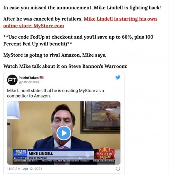
Task: Click the War Room logo in video
Action: click(x=105, y=153)
